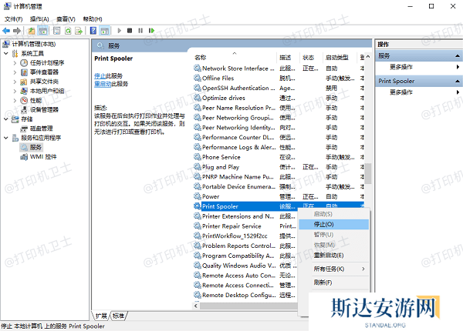
Task: Open the 操作(A) menu
Action: 38,18
